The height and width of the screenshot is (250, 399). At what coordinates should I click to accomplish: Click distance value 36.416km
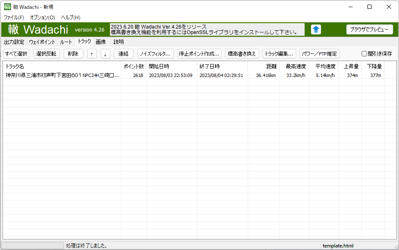click(x=266, y=75)
